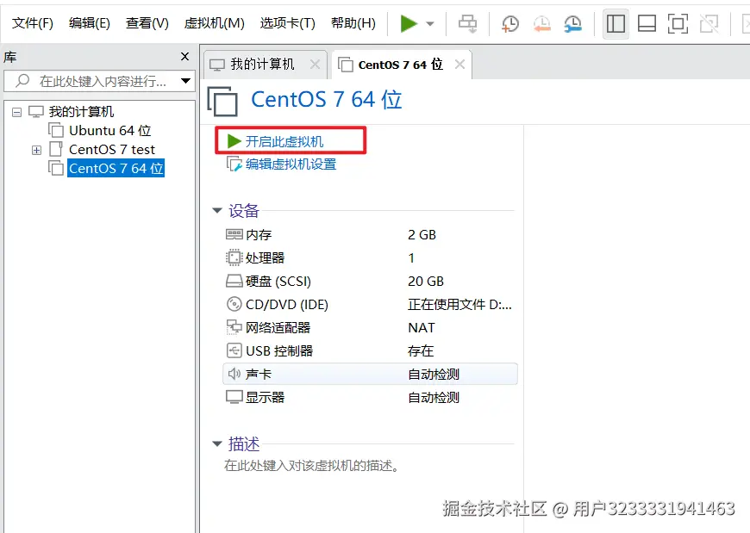Select the 硬盘 (SCSI) device row
This screenshot has height=533, width=750.
pyautogui.click(x=370, y=282)
